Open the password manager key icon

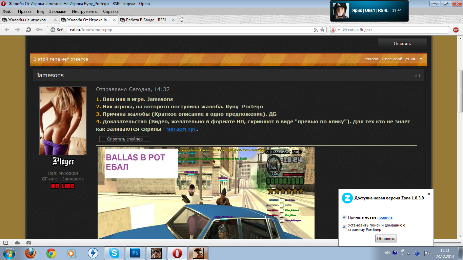click(39, 30)
